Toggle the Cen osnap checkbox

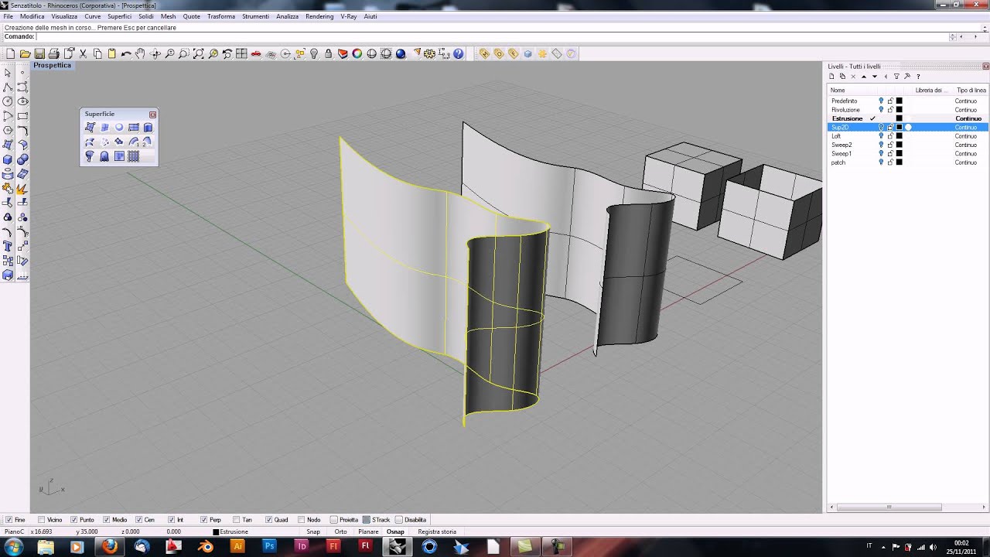pos(139,520)
